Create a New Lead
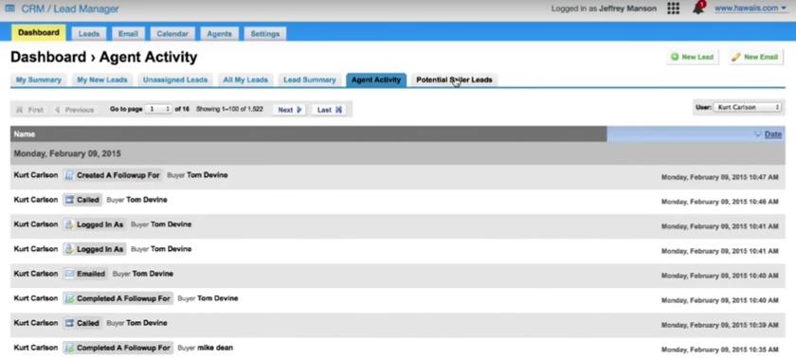796x358 pixels. (x=693, y=57)
